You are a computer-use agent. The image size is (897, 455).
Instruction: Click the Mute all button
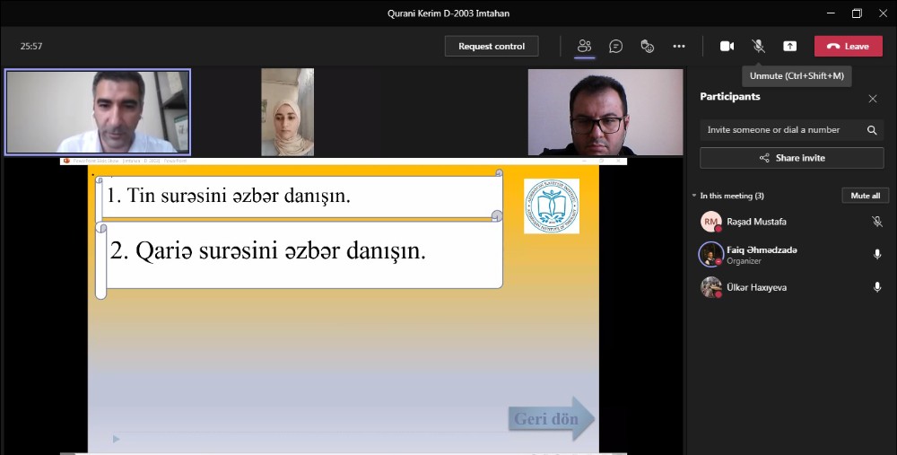(865, 196)
